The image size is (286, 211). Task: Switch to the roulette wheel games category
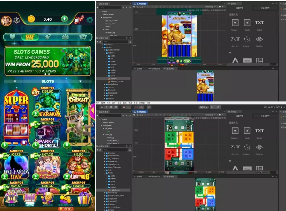pos(65,37)
